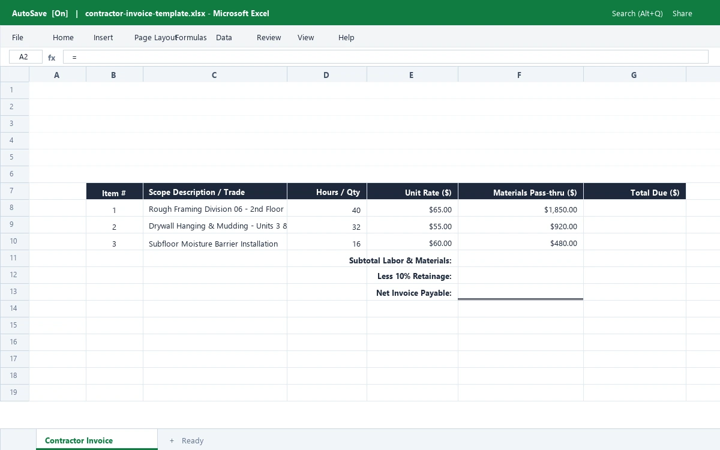Screen dimensions: 720x450
Task: Click 'Materials Pass-thru ($)' header cell
Action: pyautogui.click(x=520, y=191)
